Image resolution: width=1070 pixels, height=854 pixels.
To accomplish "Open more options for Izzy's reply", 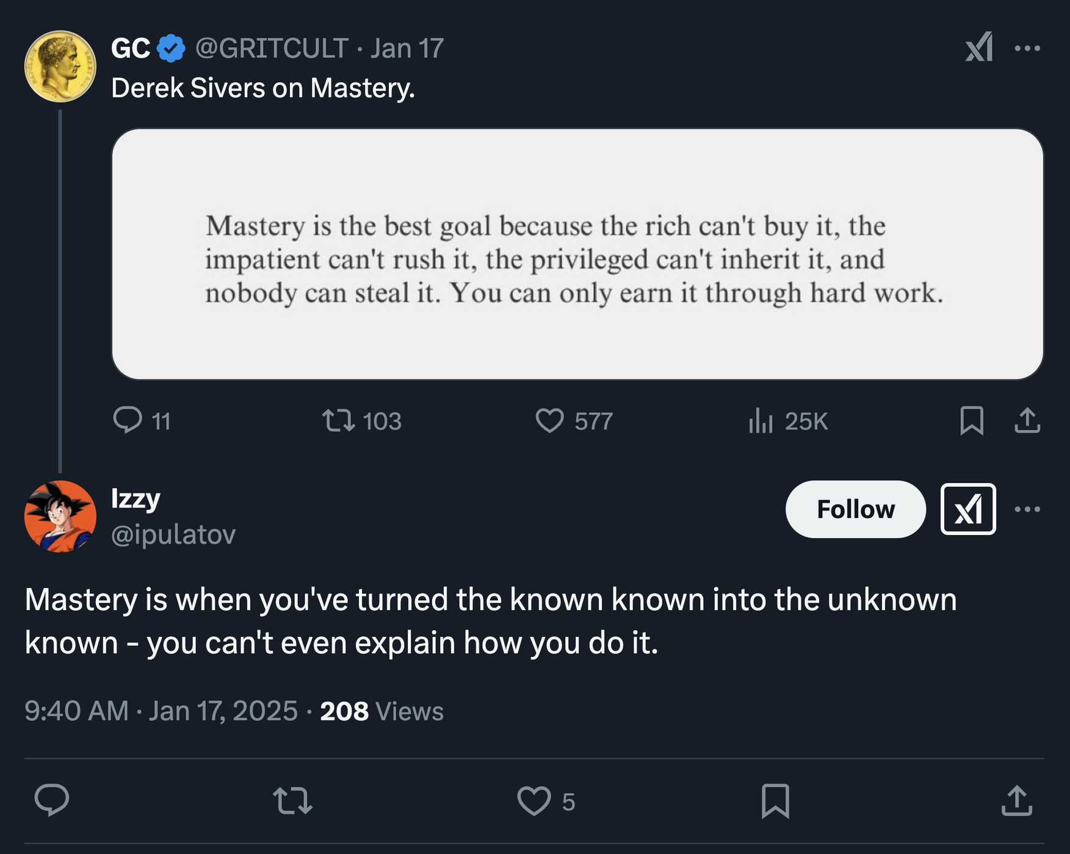I will [x=1027, y=509].
